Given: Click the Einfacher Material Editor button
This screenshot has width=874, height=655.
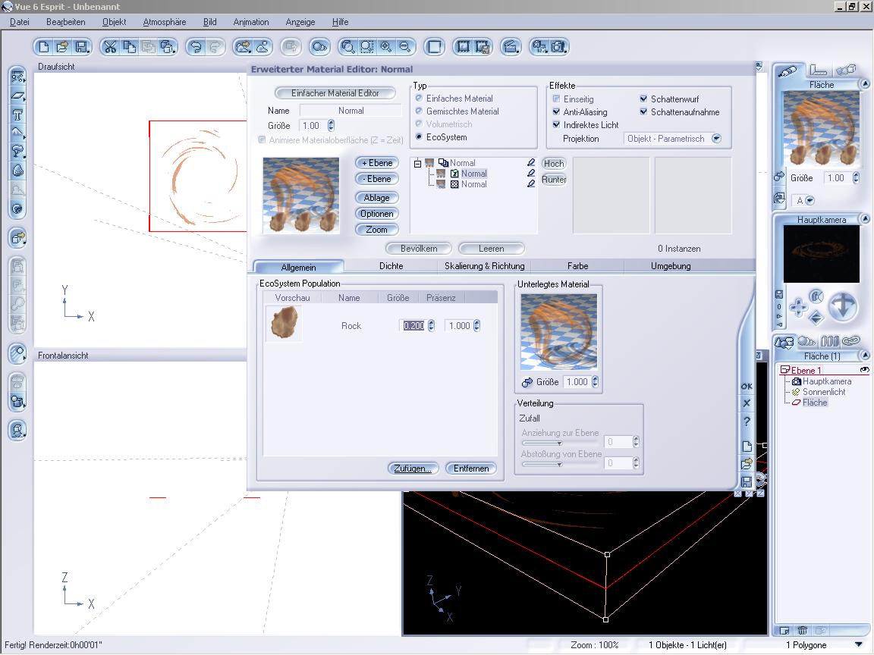Looking at the screenshot, I should coord(335,93).
